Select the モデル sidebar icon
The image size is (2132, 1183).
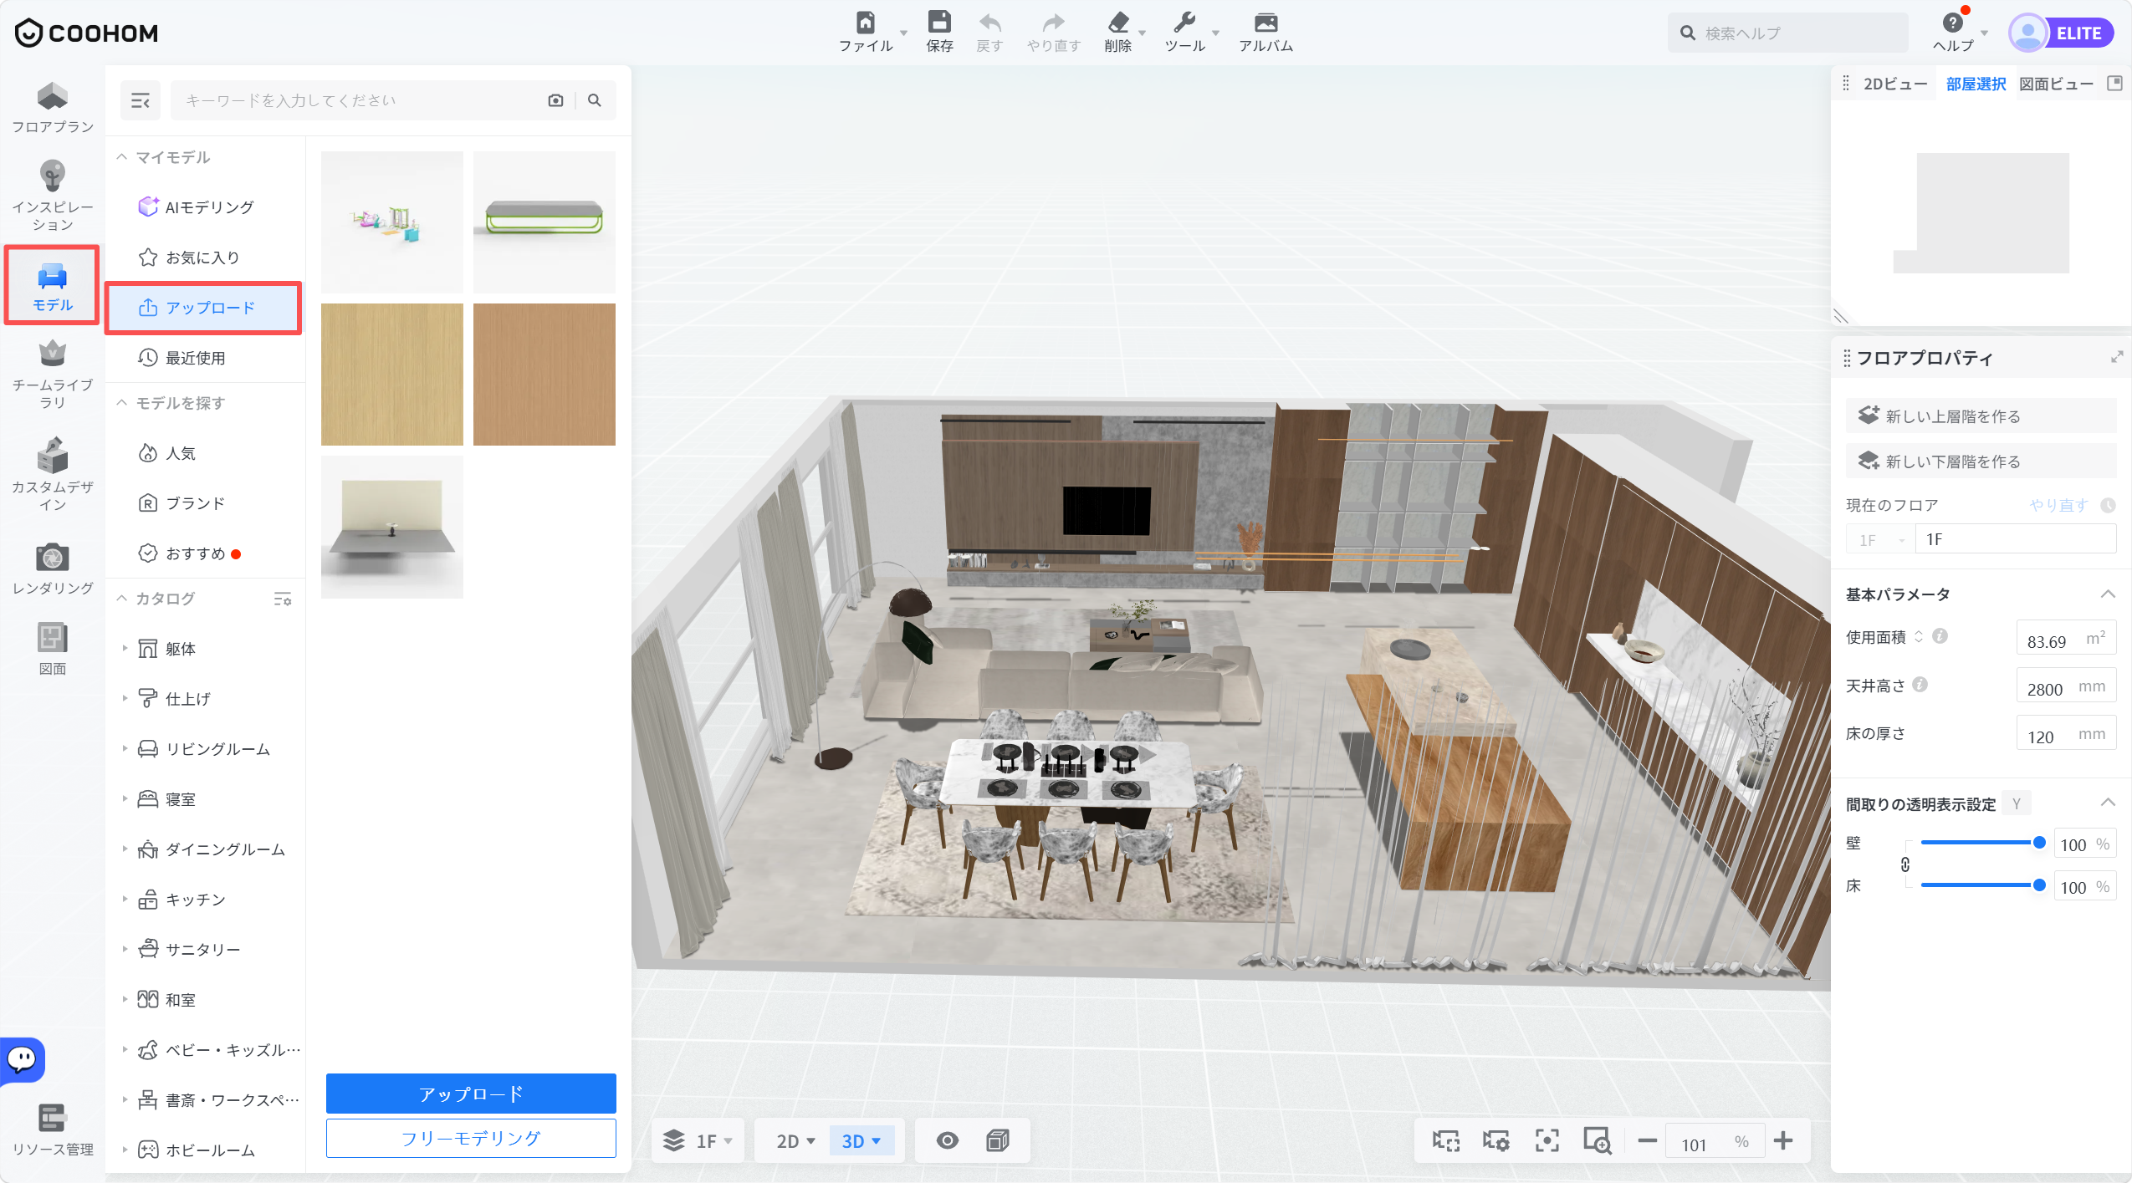[52, 286]
